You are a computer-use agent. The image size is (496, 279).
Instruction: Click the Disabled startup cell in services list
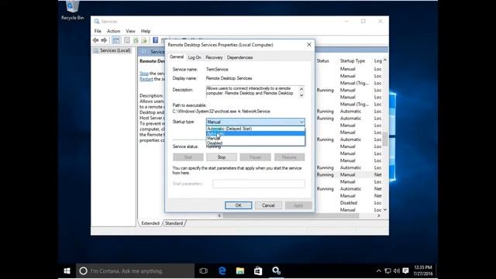[349, 203]
